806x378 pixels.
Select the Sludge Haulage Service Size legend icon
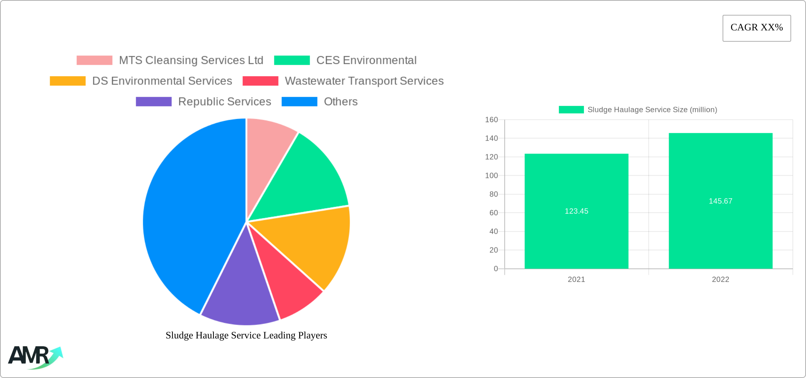pos(571,110)
